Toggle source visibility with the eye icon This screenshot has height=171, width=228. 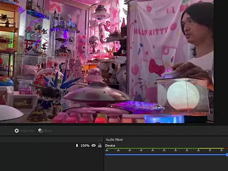pyautogui.click(x=94, y=145)
